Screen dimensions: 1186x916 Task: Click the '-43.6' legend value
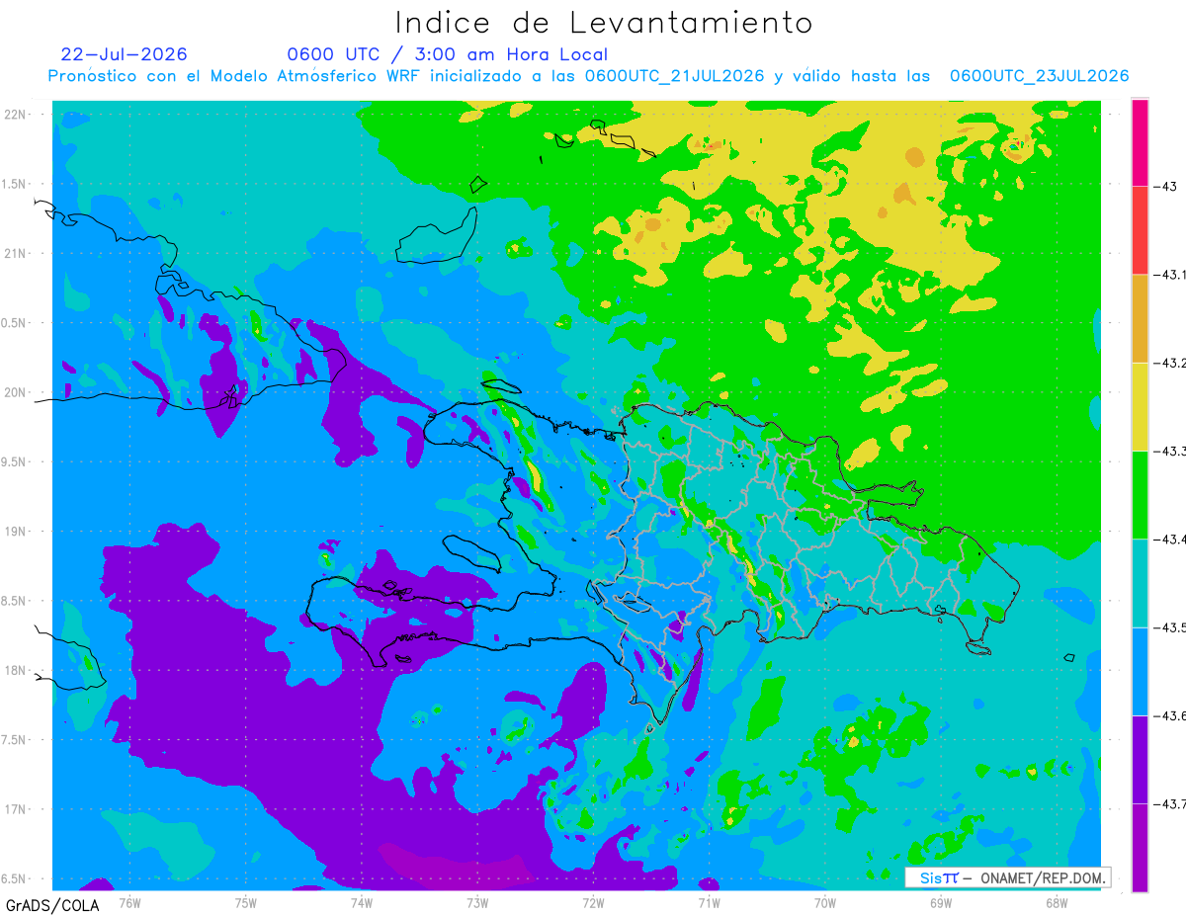click(x=1169, y=715)
